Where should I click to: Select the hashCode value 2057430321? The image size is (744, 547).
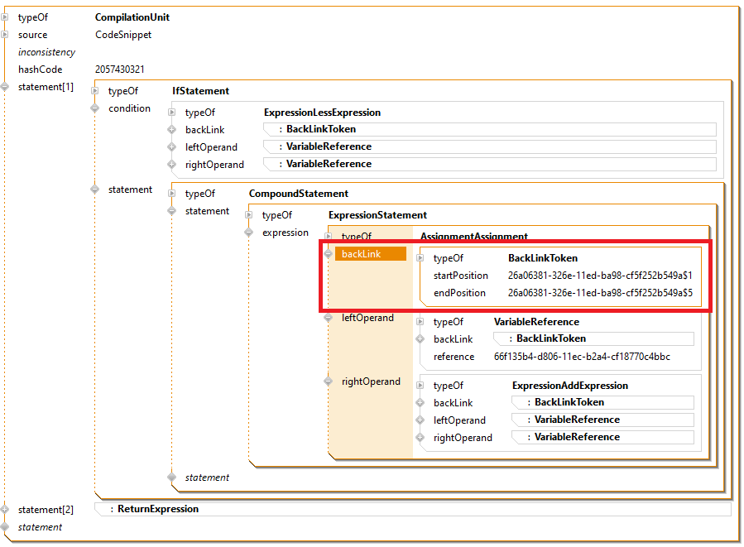120,70
